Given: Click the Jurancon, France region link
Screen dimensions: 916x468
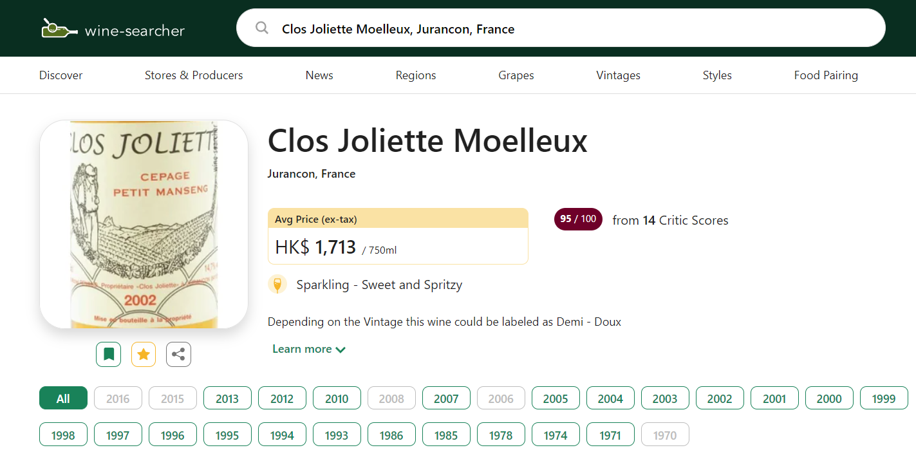Looking at the screenshot, I should click(x=312, y=174).
